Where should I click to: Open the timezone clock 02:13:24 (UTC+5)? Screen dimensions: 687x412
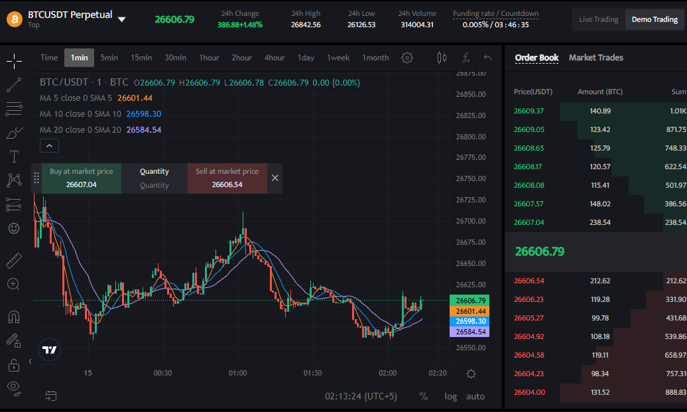[361, 396]
